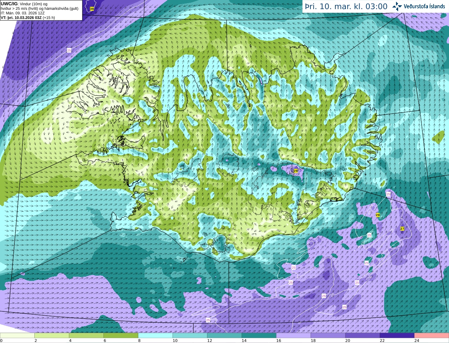
Task: Click the legend scale value 8
Action: pyautogui.click(x=139, y=341)
